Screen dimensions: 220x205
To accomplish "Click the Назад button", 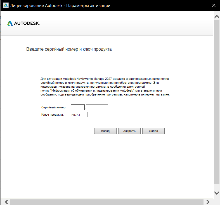I will pos(105,131).
